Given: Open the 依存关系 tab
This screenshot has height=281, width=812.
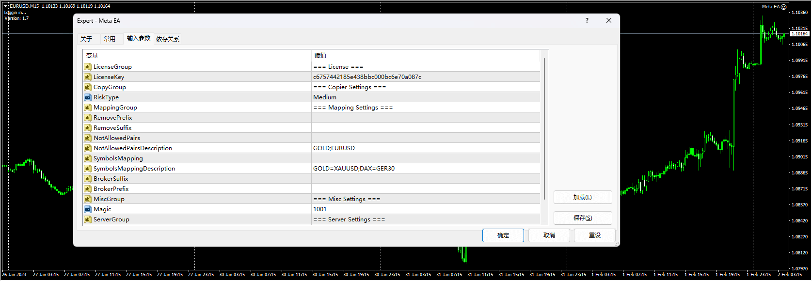Looking at the screenshot, I should [168, 39].
